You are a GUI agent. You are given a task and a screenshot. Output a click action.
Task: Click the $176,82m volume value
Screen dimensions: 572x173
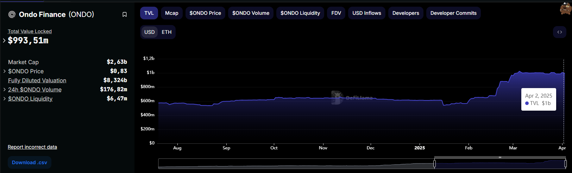pos(113,89)
